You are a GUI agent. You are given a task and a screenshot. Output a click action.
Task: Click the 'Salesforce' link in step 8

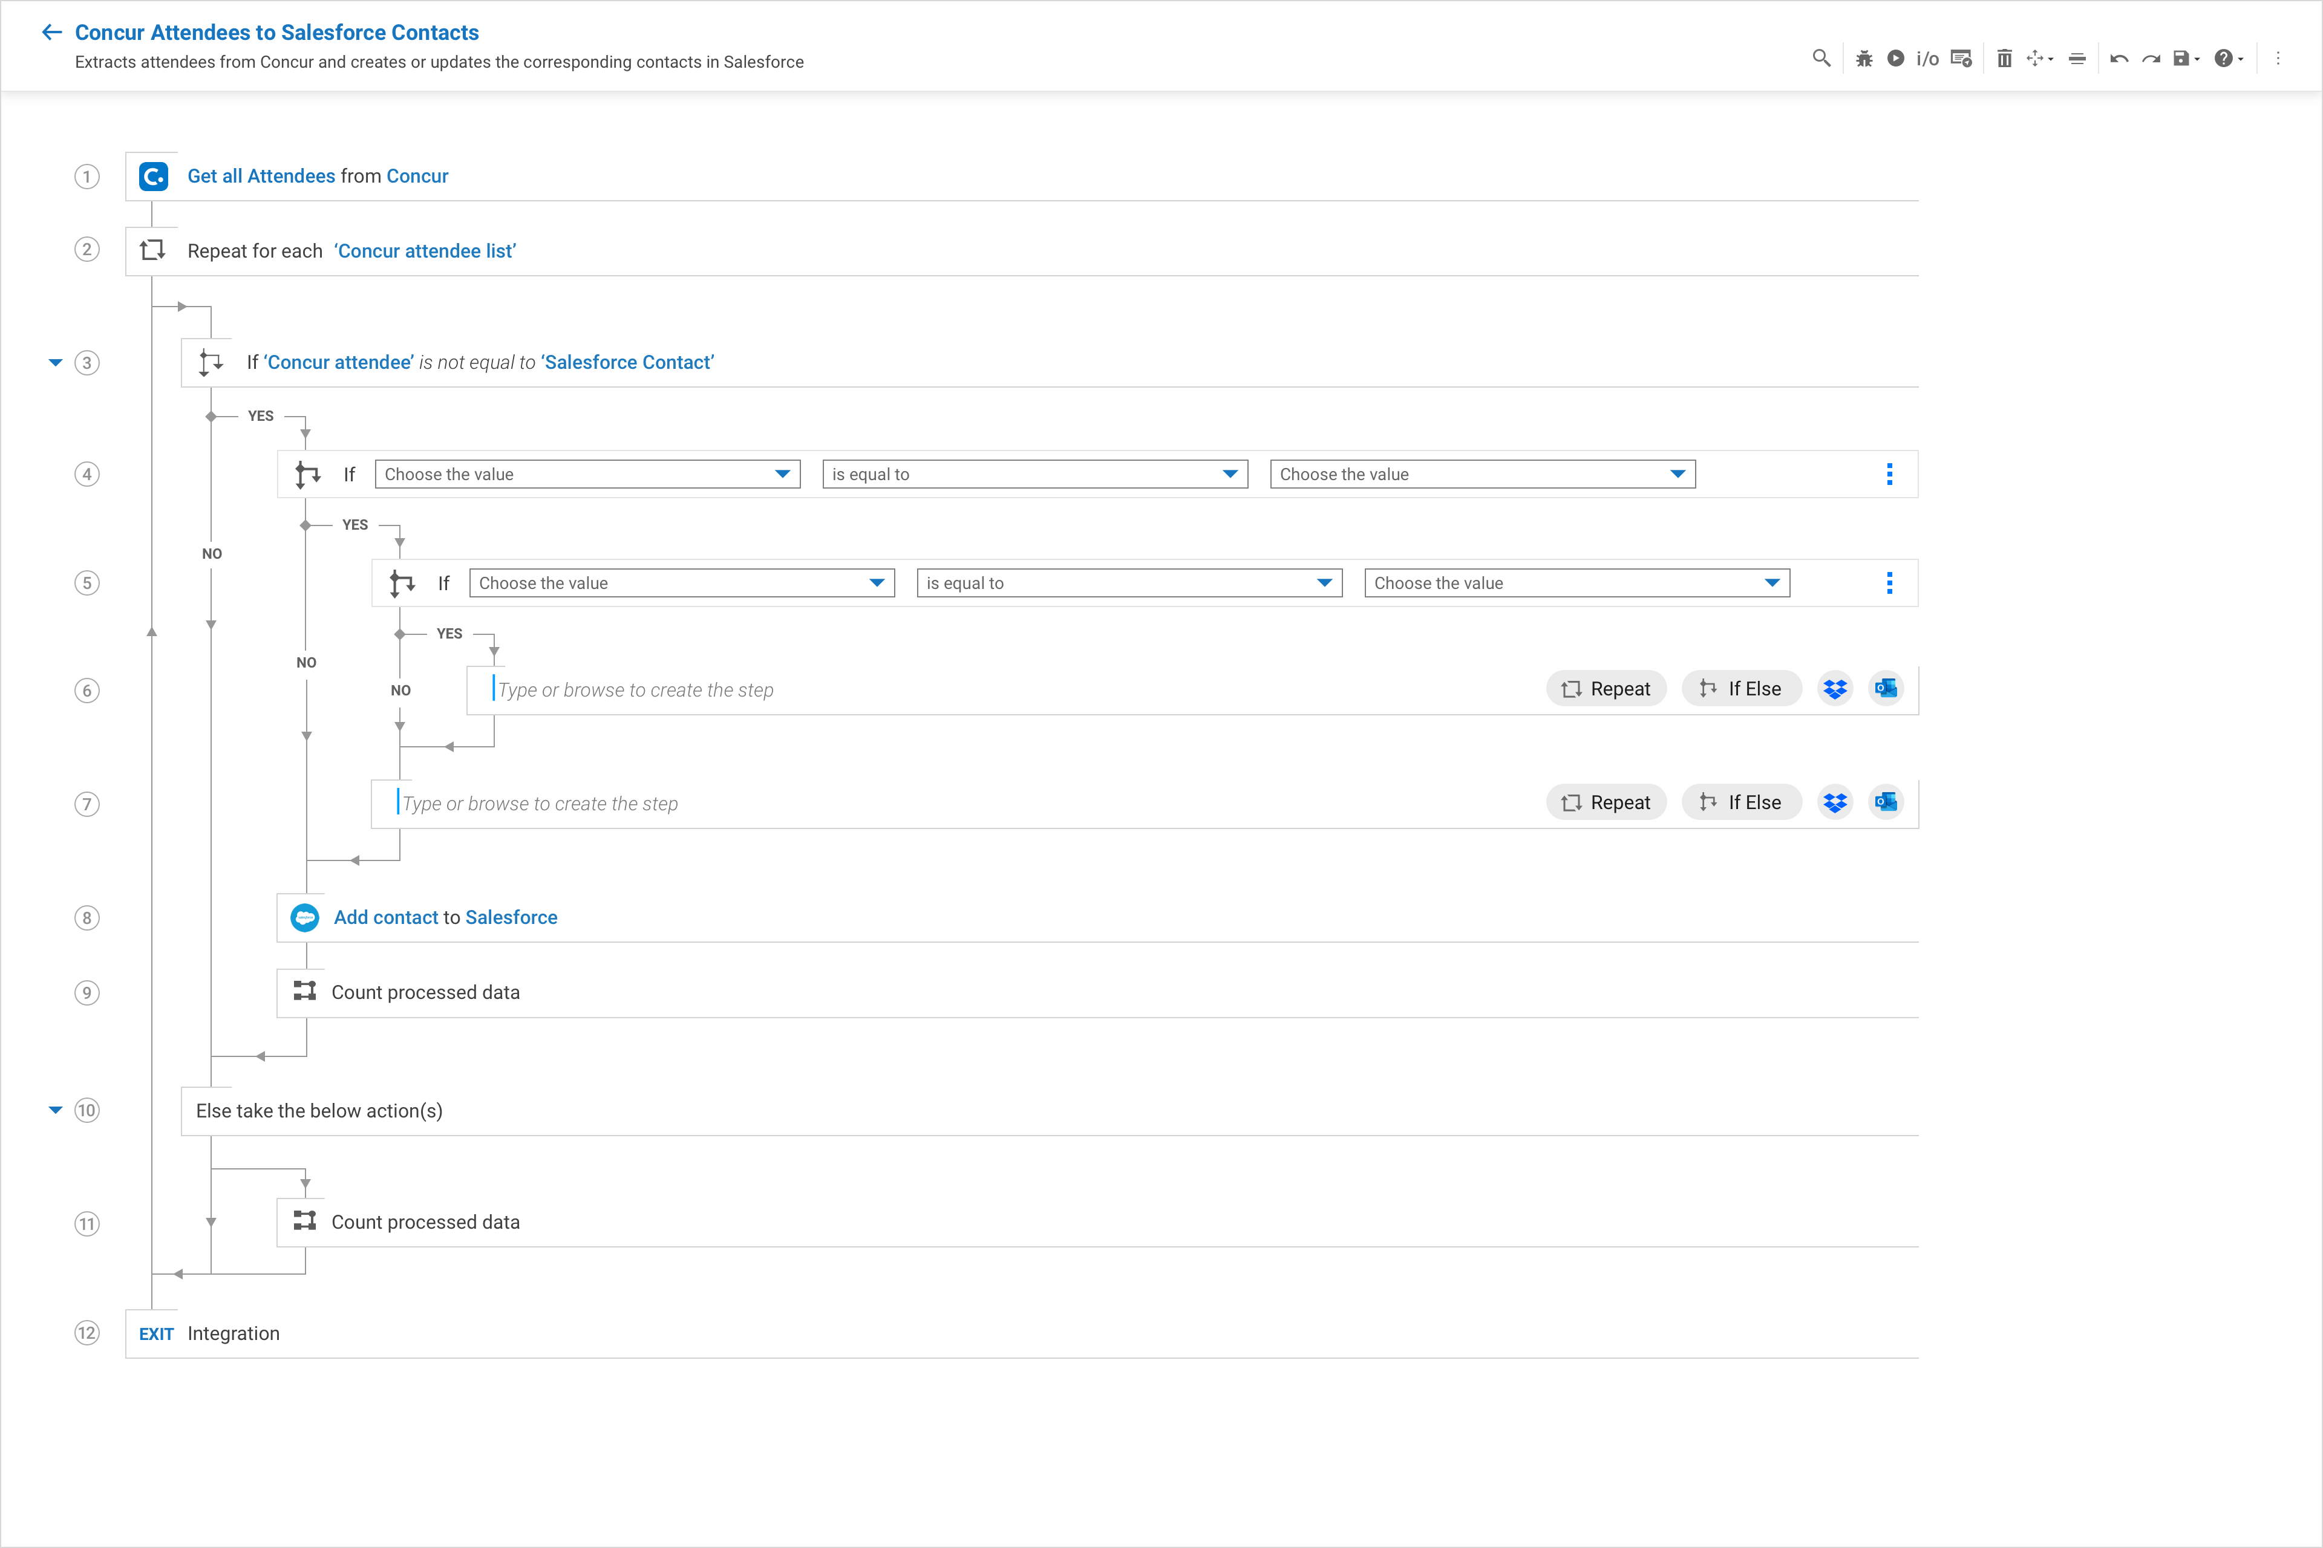[511, 917]
